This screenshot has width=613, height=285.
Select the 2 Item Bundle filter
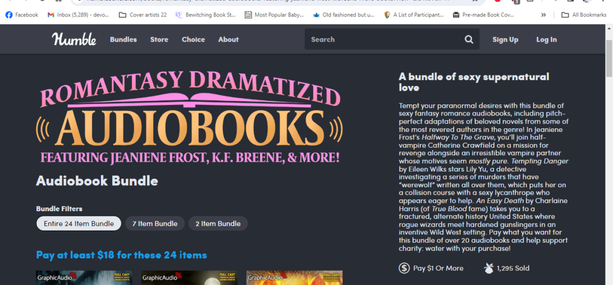point(218,224)
